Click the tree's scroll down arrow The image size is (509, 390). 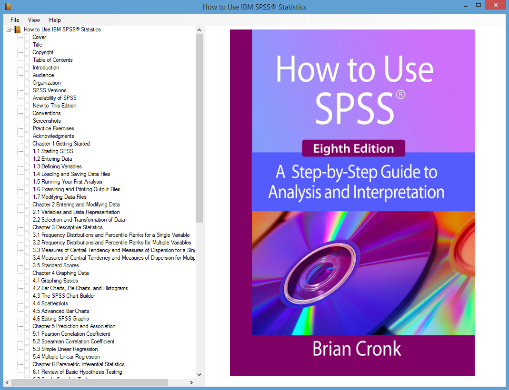coord(200,375)
